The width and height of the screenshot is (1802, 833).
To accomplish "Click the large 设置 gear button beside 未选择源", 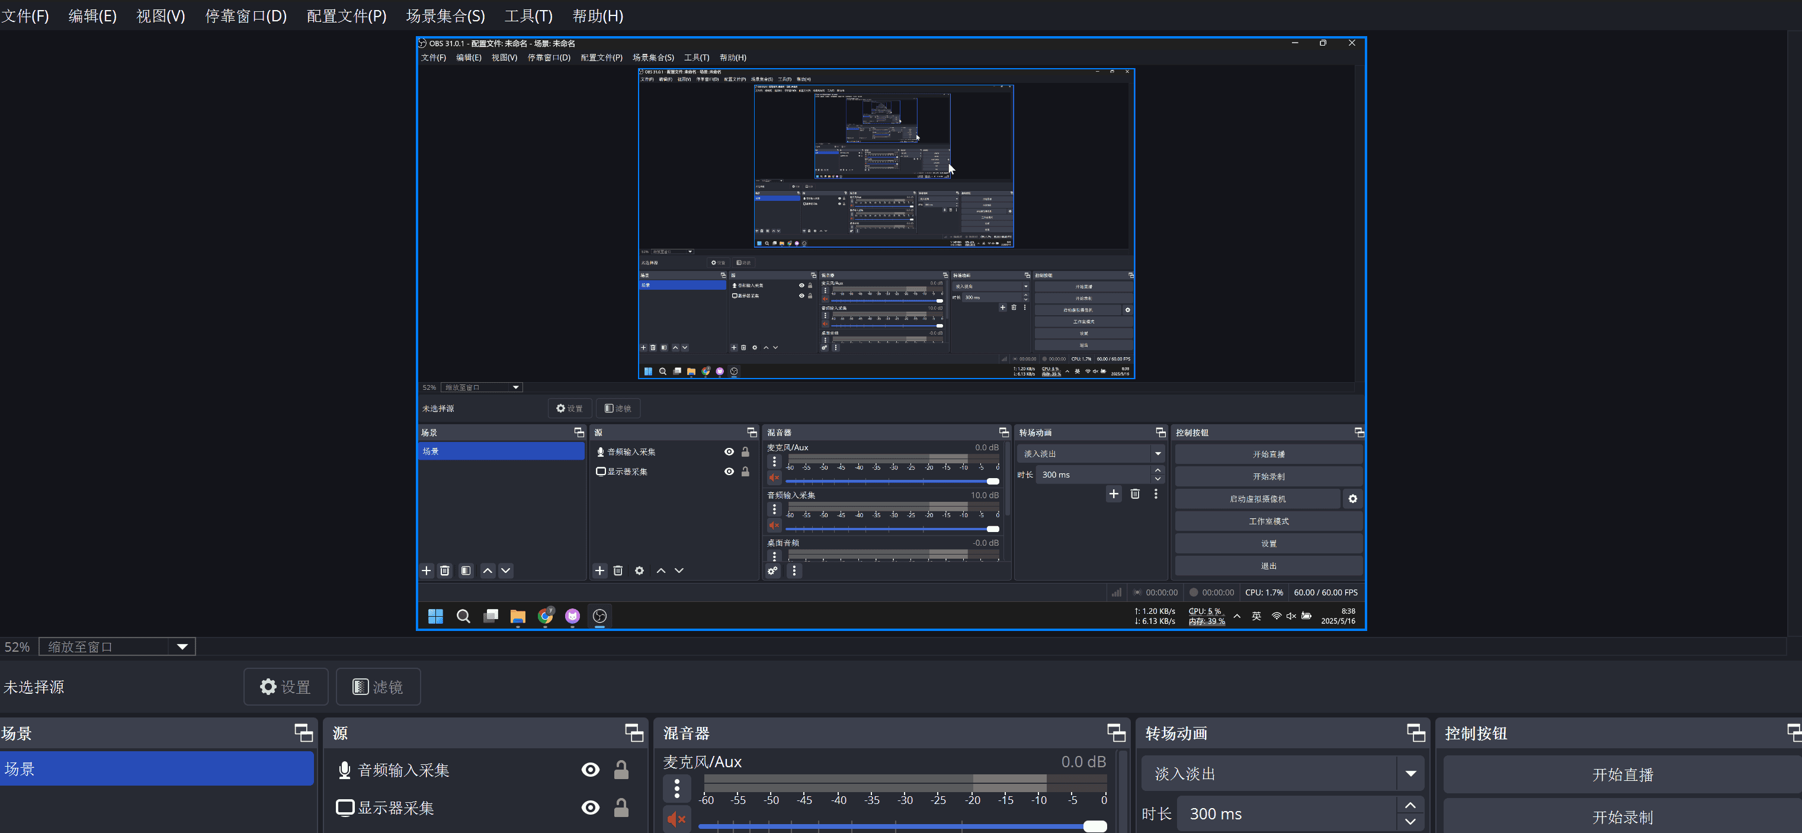I will (286, 687).
